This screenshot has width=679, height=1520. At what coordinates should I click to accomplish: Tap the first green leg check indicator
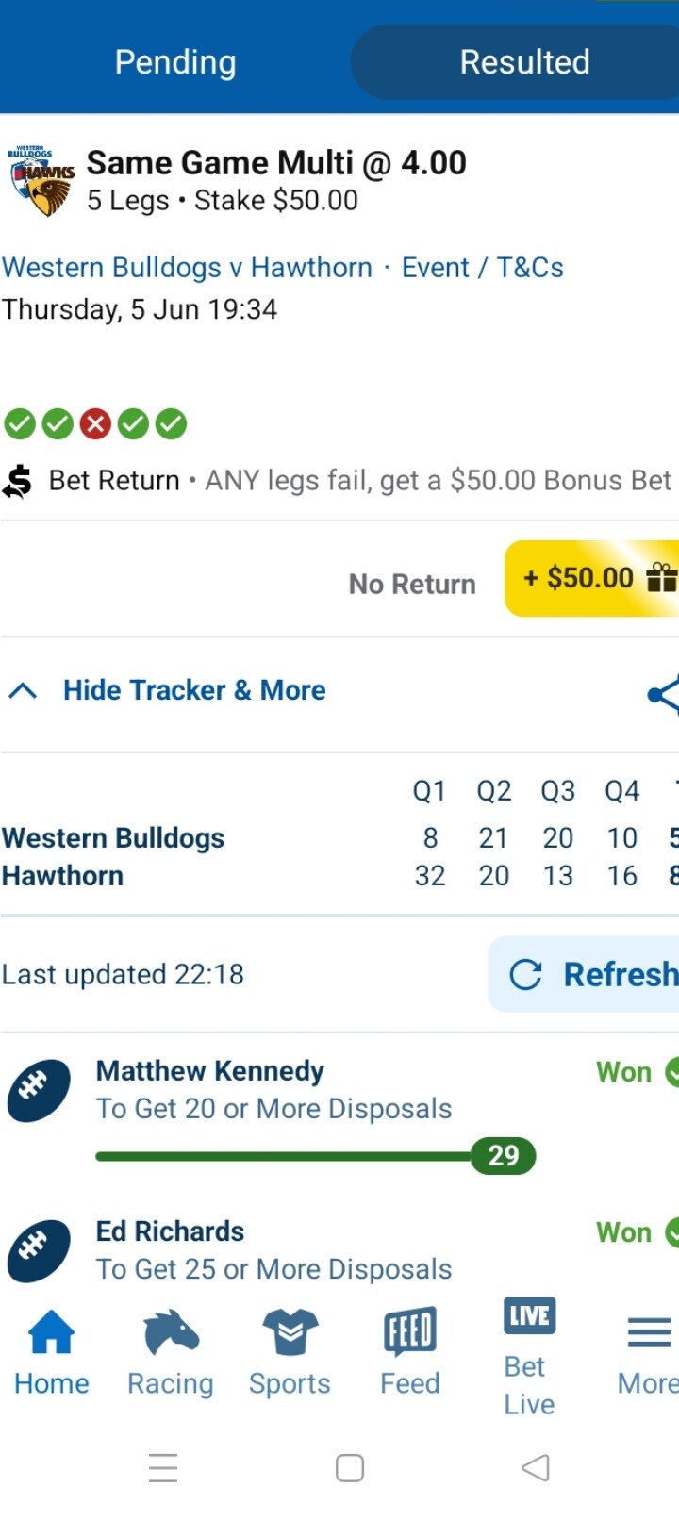[20, 424]
